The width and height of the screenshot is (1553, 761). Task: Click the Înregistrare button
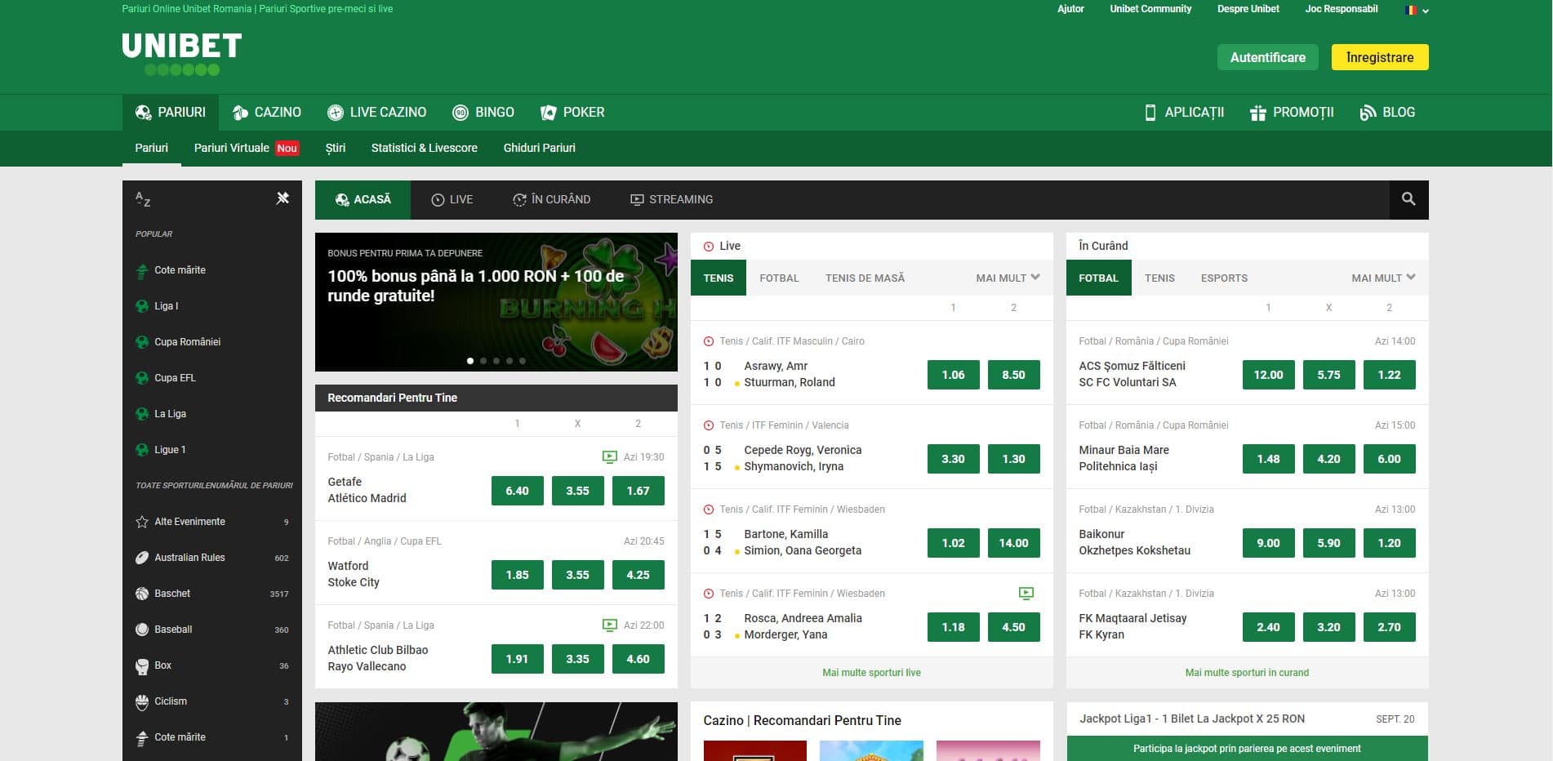coord(1379,57)
